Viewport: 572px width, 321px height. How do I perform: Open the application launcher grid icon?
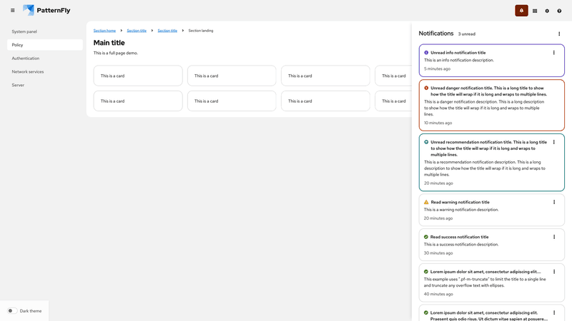click(x=535, y=11)
